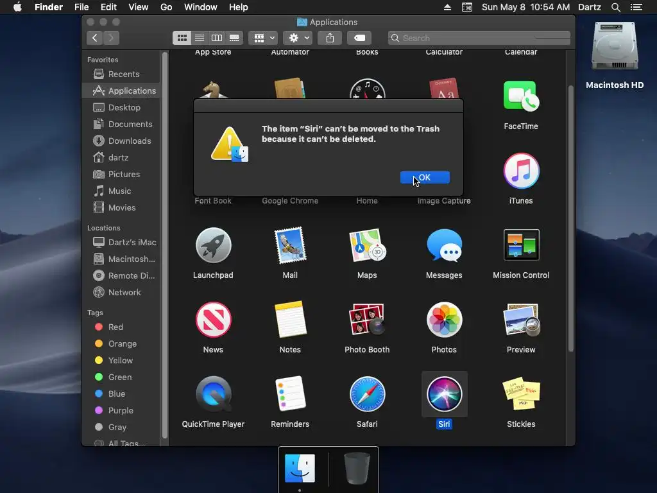Open Recents in the sidebar
Screen dimensions: 657x493
tap(121, 74)
